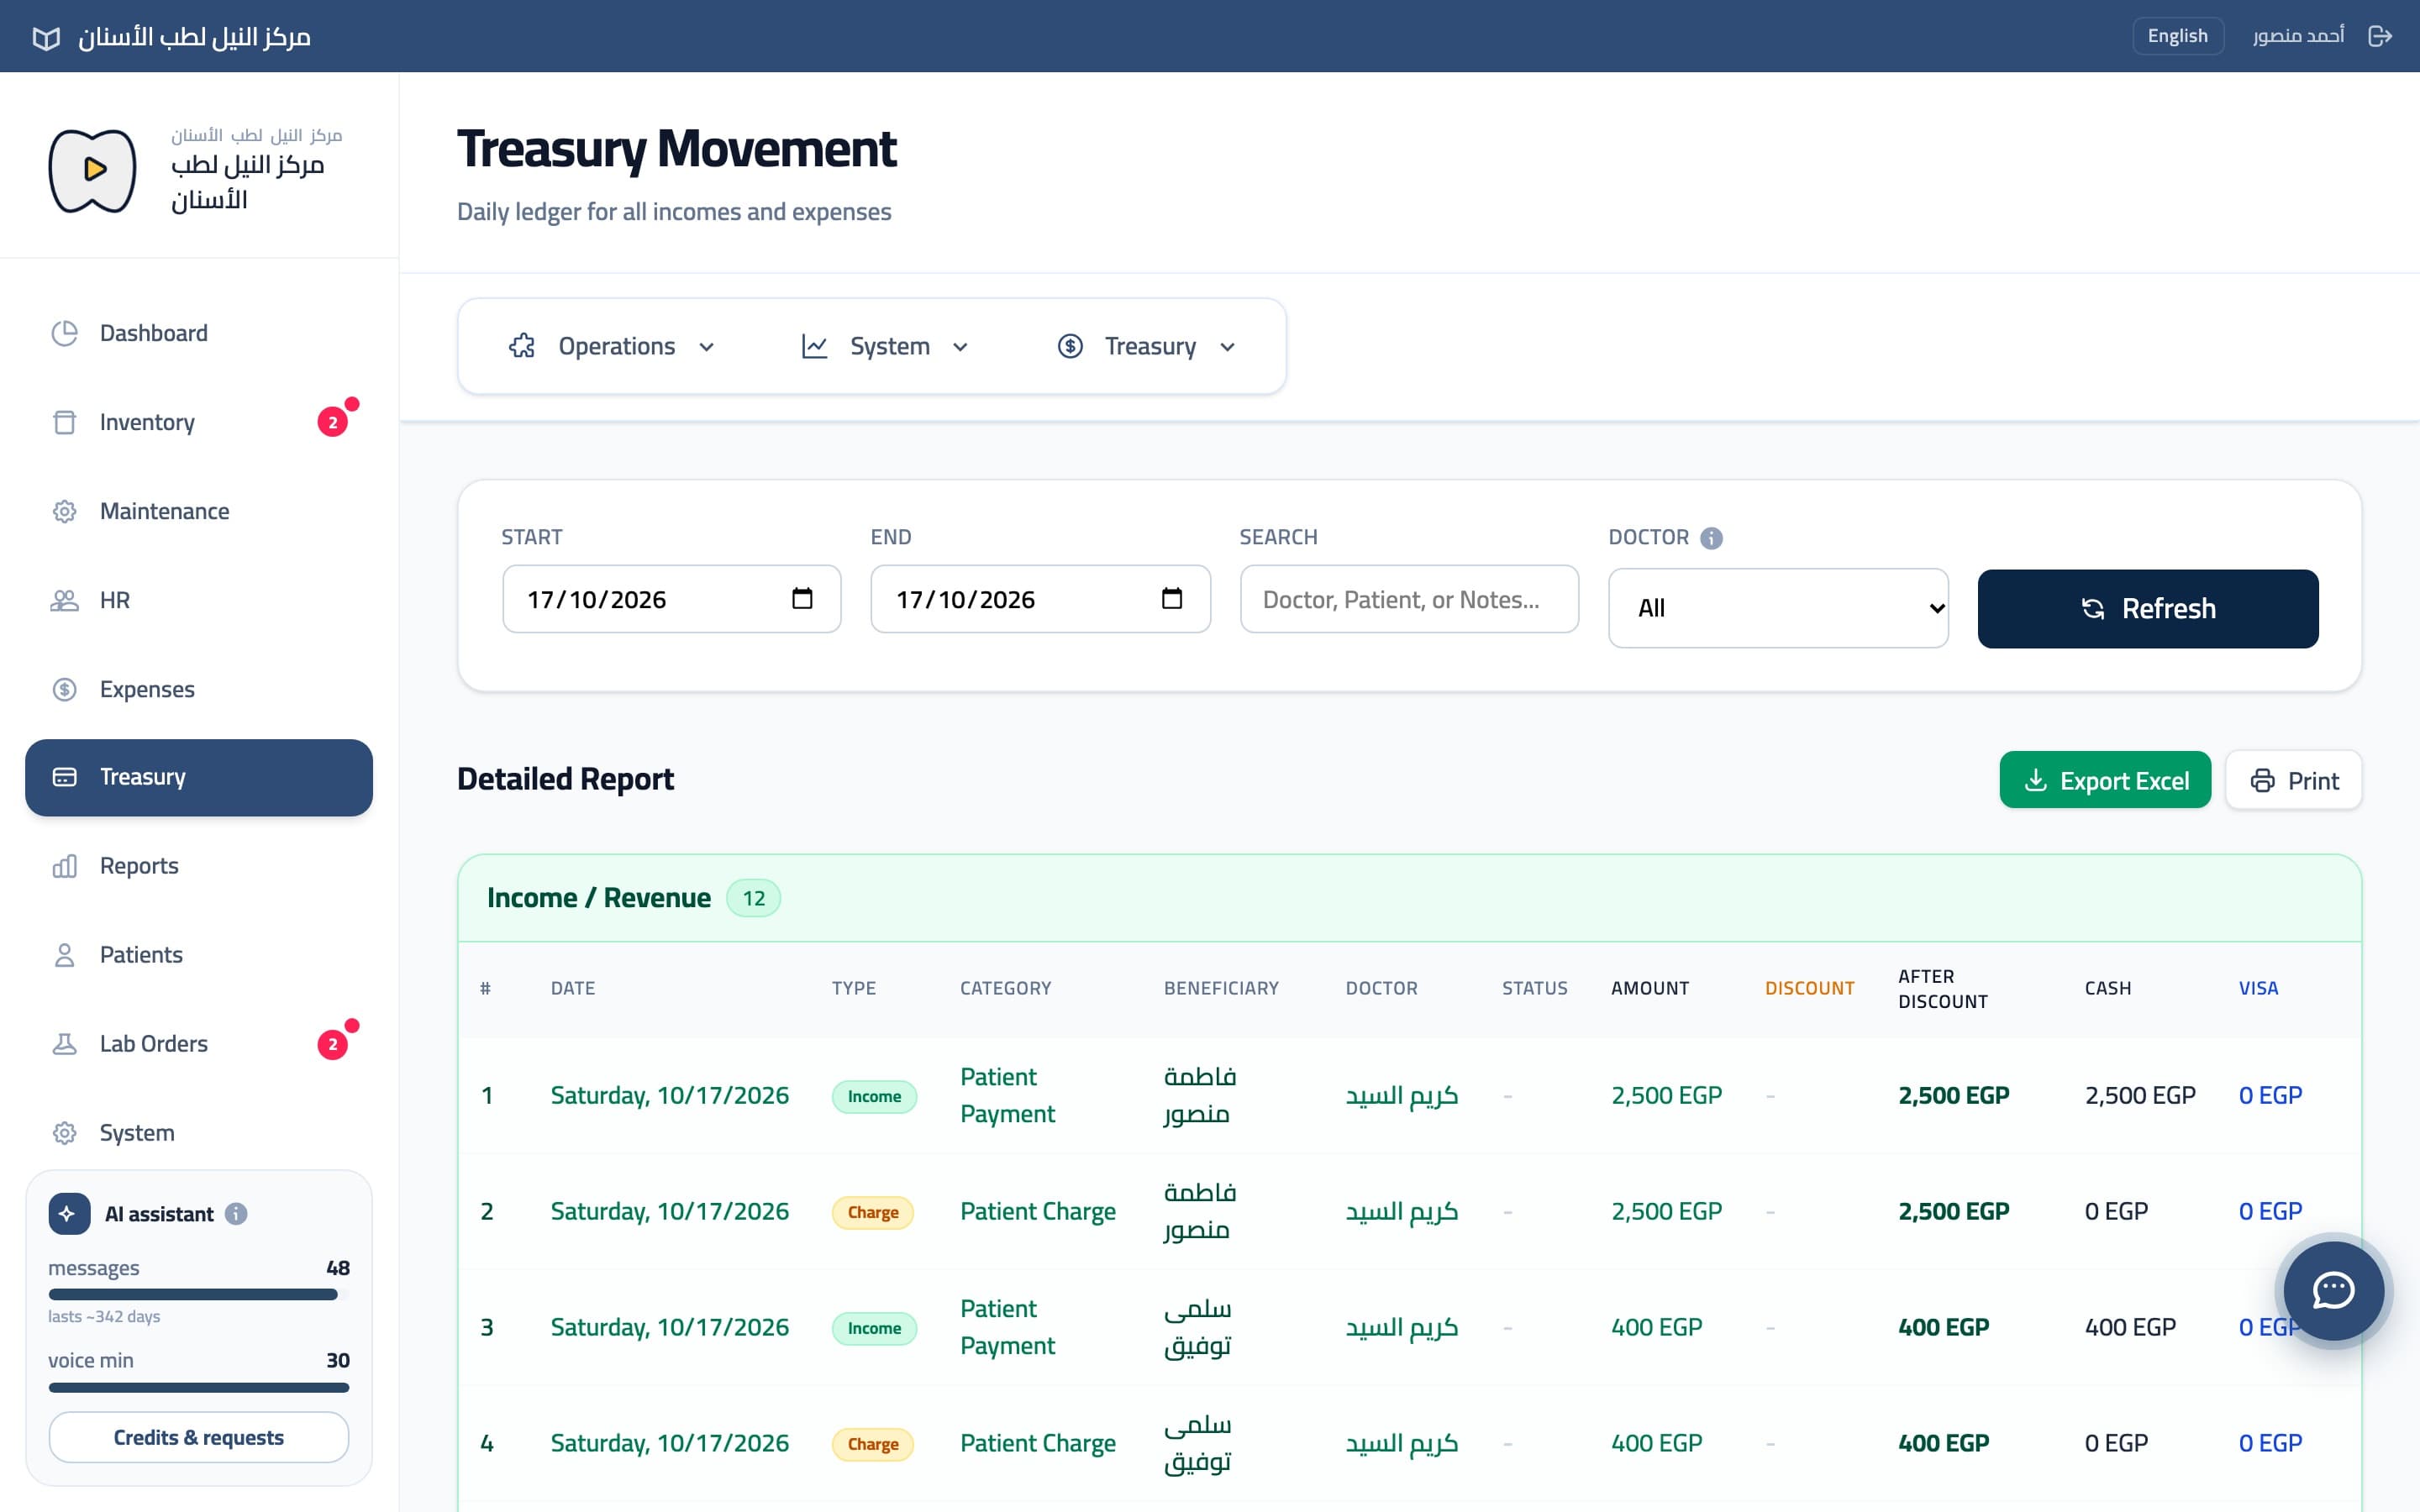Click the AI assistant sparkle icon
This screenshot has height=1512, width=2420.
click(x=68, y=1214)
